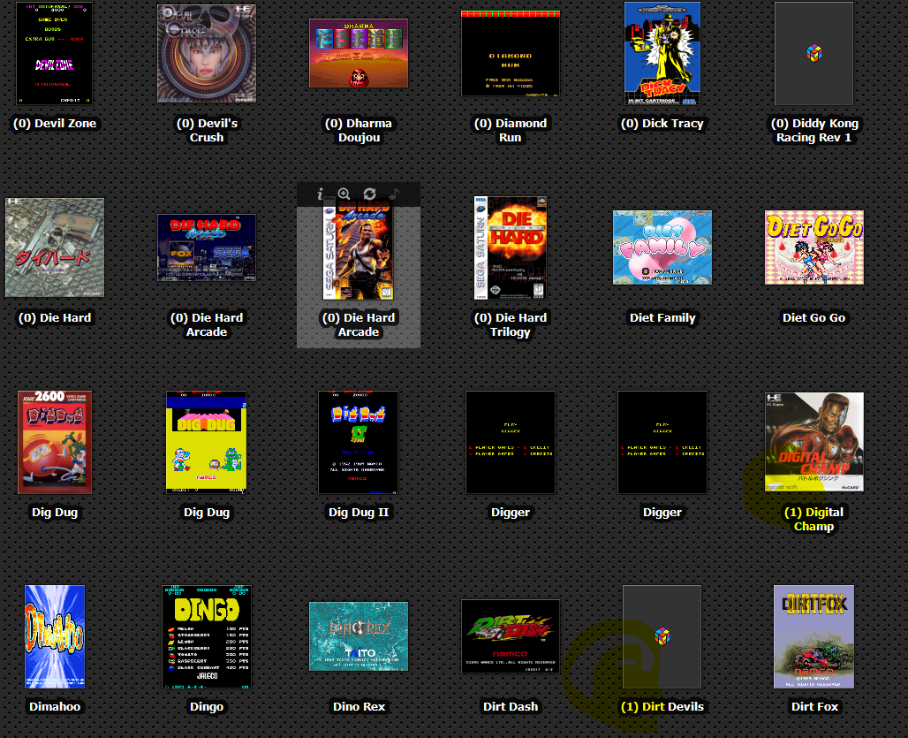Viewport: 908px width, 738px height.
Task: Open Die Hard Trilogy Saturn cover
Action: click(511, 247)
